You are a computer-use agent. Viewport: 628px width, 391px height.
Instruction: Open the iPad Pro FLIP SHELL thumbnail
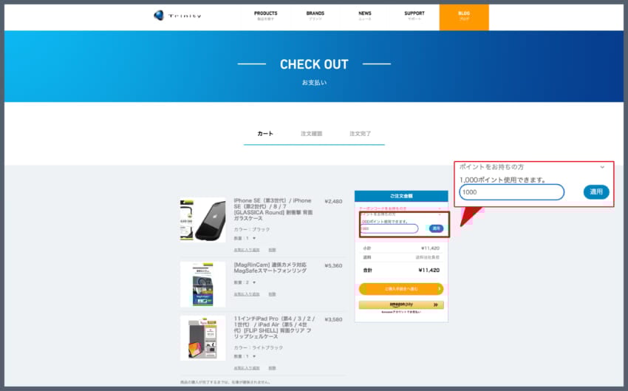pos(202,339)
